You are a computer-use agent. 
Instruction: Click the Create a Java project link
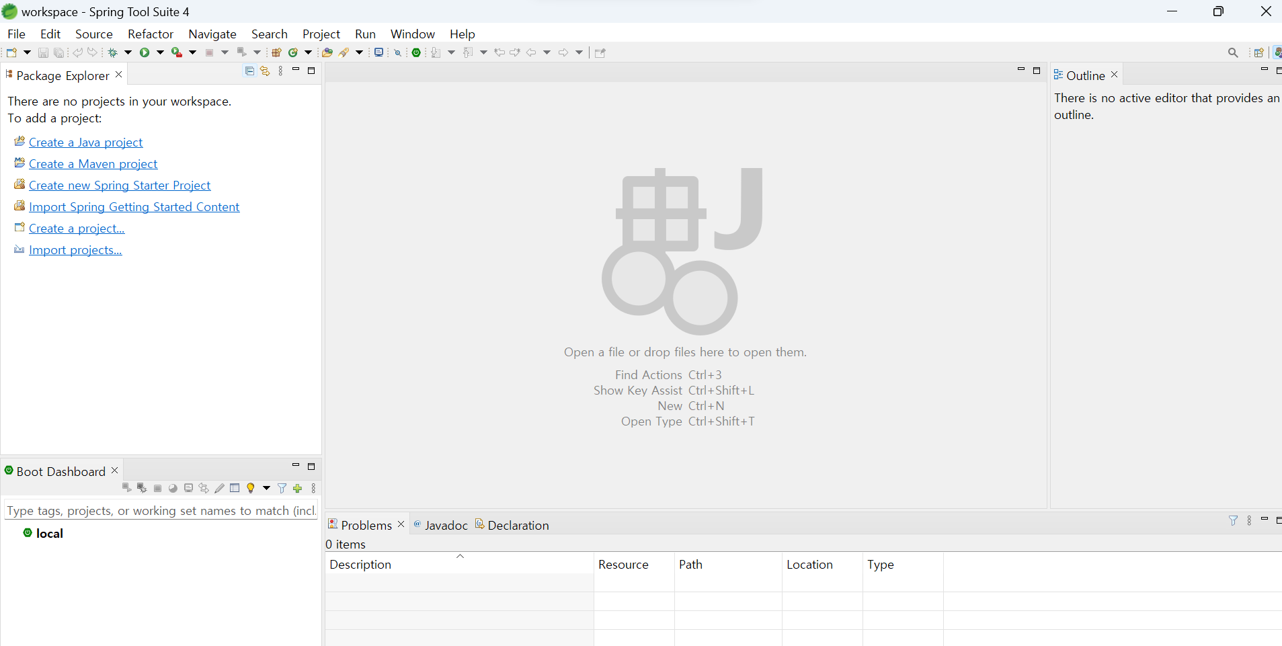coord(86,143)
